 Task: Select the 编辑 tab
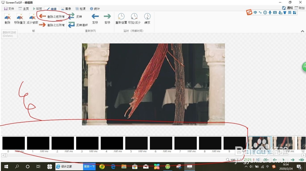51,9
